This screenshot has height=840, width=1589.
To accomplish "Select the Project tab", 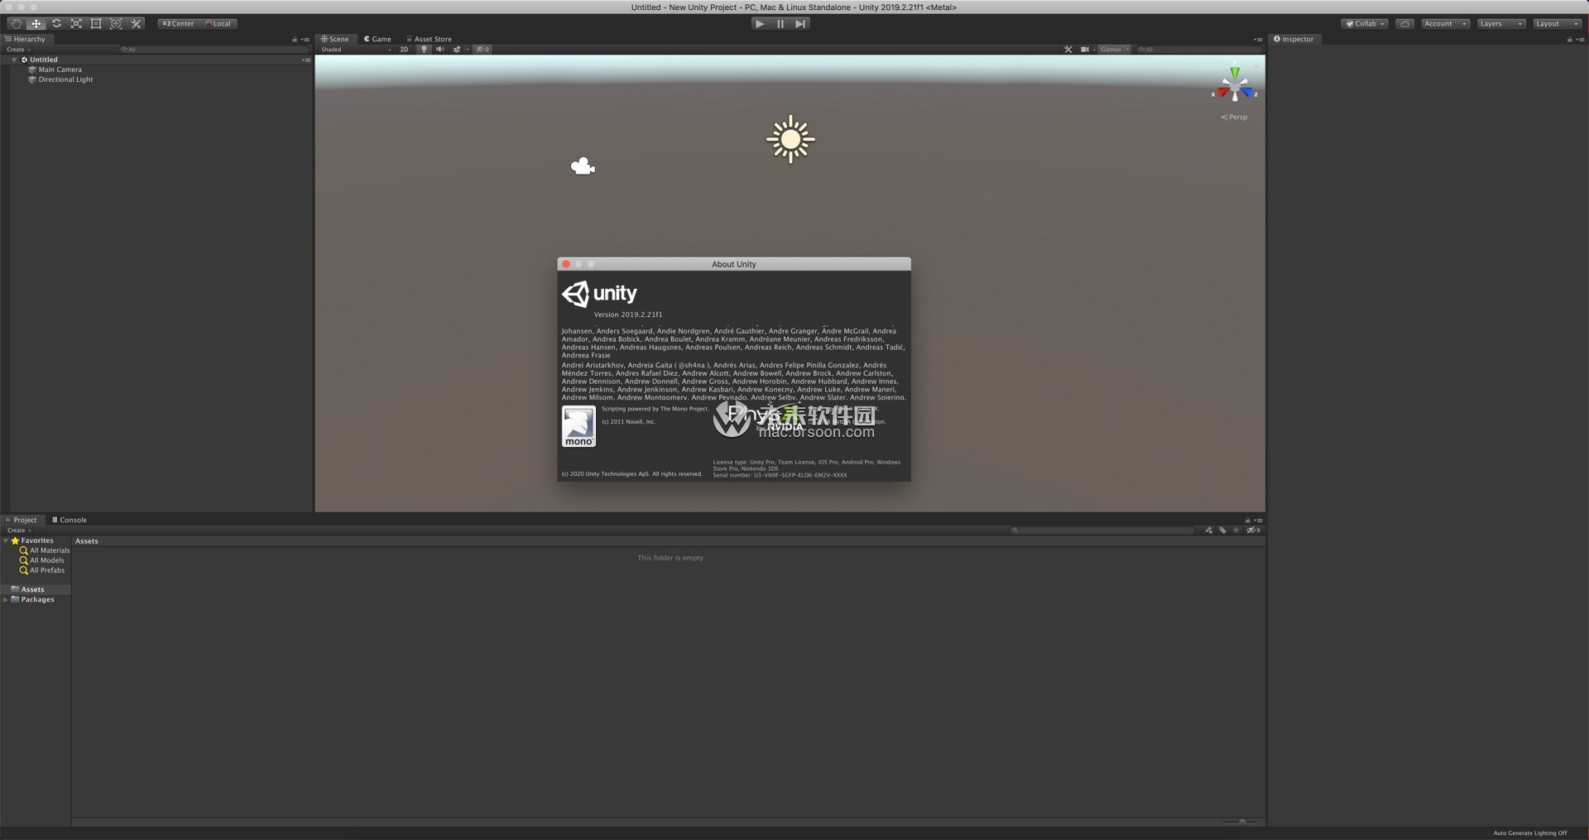I will [22, 521].
